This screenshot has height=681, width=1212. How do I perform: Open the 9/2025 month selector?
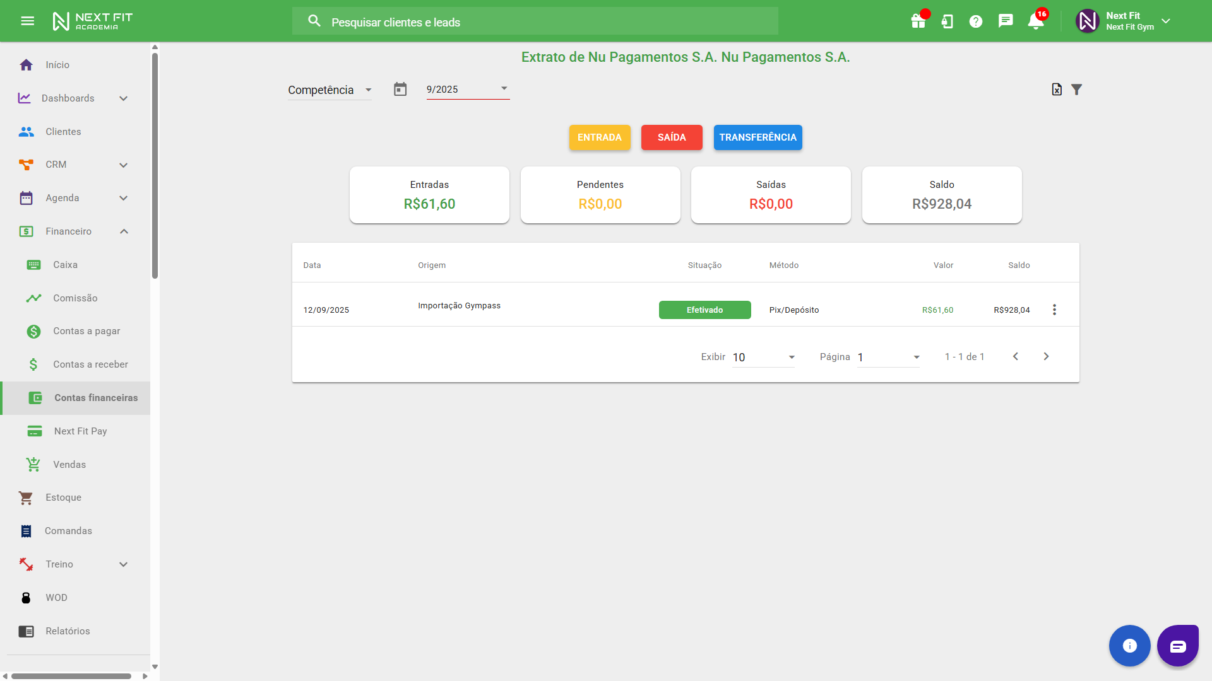point(468,90)
